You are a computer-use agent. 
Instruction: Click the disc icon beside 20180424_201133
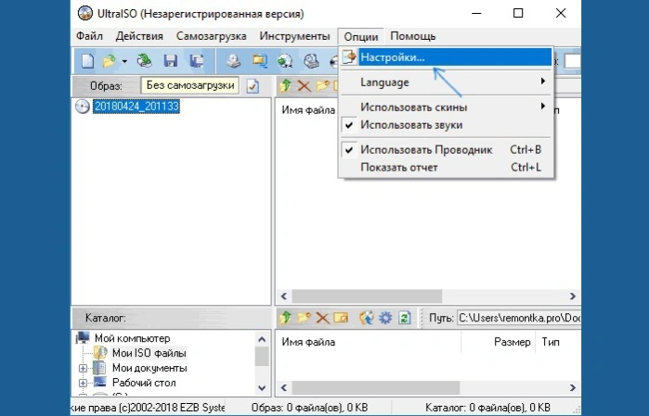coord(83,107)
